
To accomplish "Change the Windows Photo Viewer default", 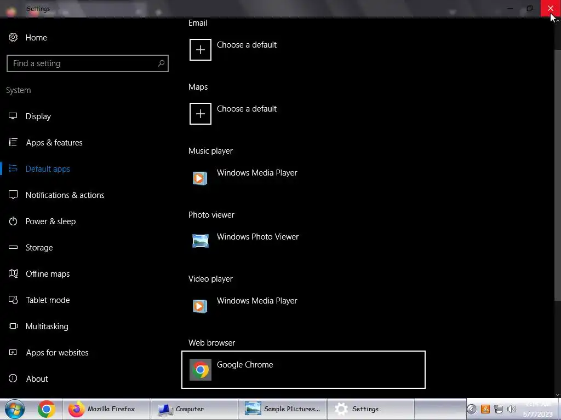I will pos(257,237).
